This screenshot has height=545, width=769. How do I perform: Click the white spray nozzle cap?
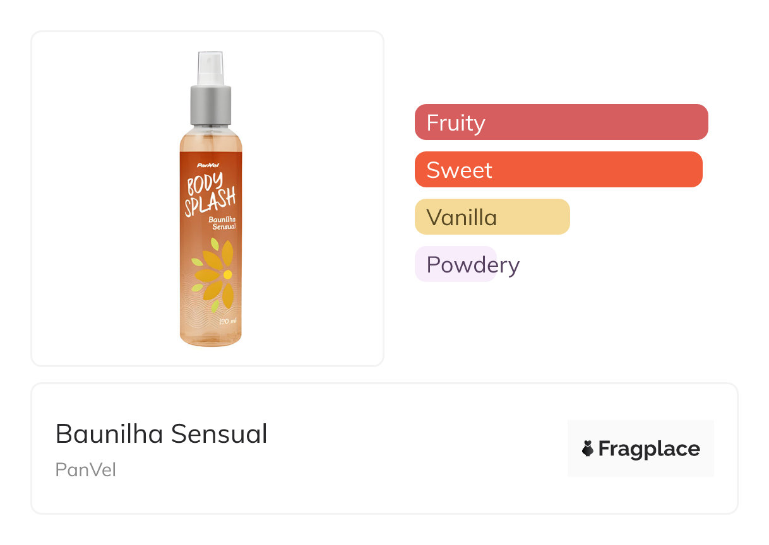210,68
